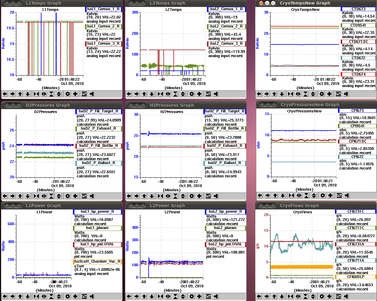Image resolution: width=377 pixels, height=301 pixels.
Task: Click return arrow icon in L2Power Graph toolbar
Action: [216, 296]
